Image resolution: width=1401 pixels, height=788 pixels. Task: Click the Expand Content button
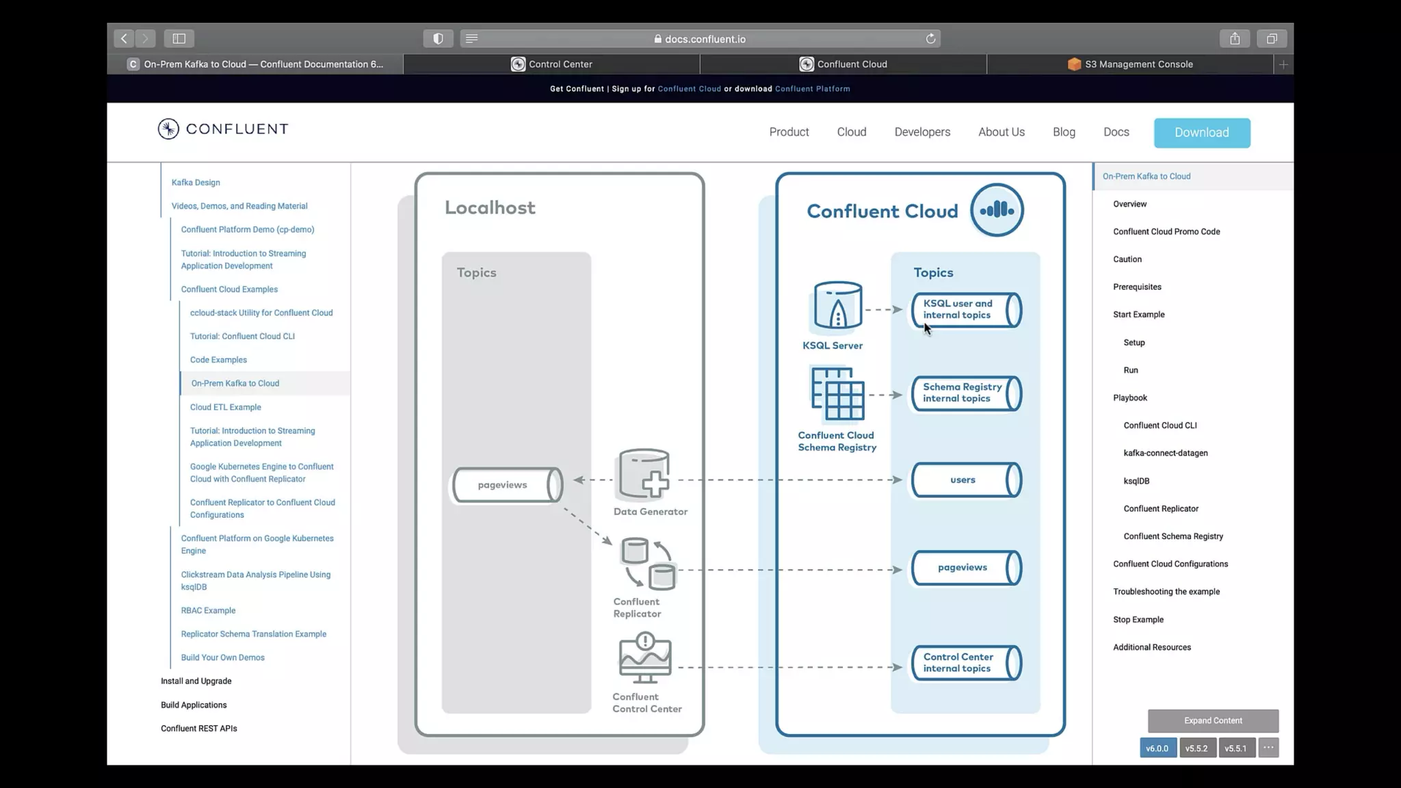(x=1213, y=720)
